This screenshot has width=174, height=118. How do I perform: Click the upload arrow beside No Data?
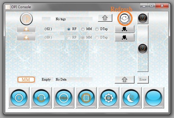tap(125, 80)
